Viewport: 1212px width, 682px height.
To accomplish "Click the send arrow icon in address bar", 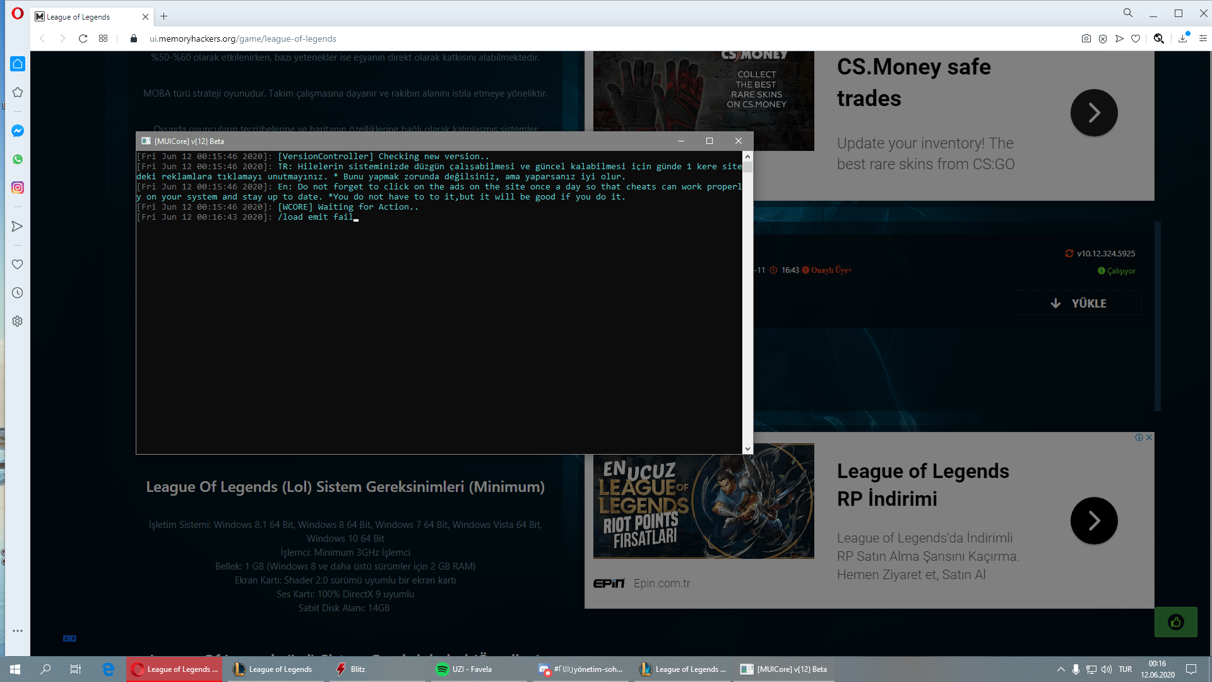I will (1119, 39).
